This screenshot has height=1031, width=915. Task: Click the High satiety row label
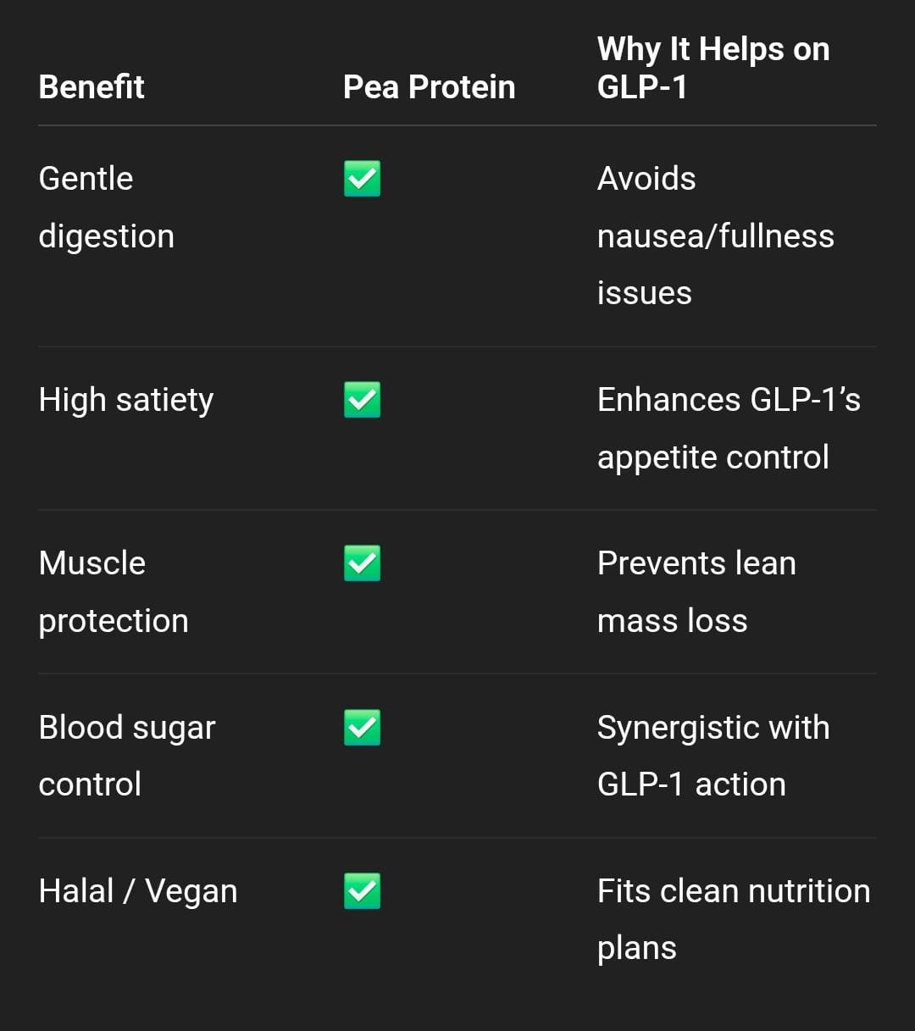click(126, 400)
